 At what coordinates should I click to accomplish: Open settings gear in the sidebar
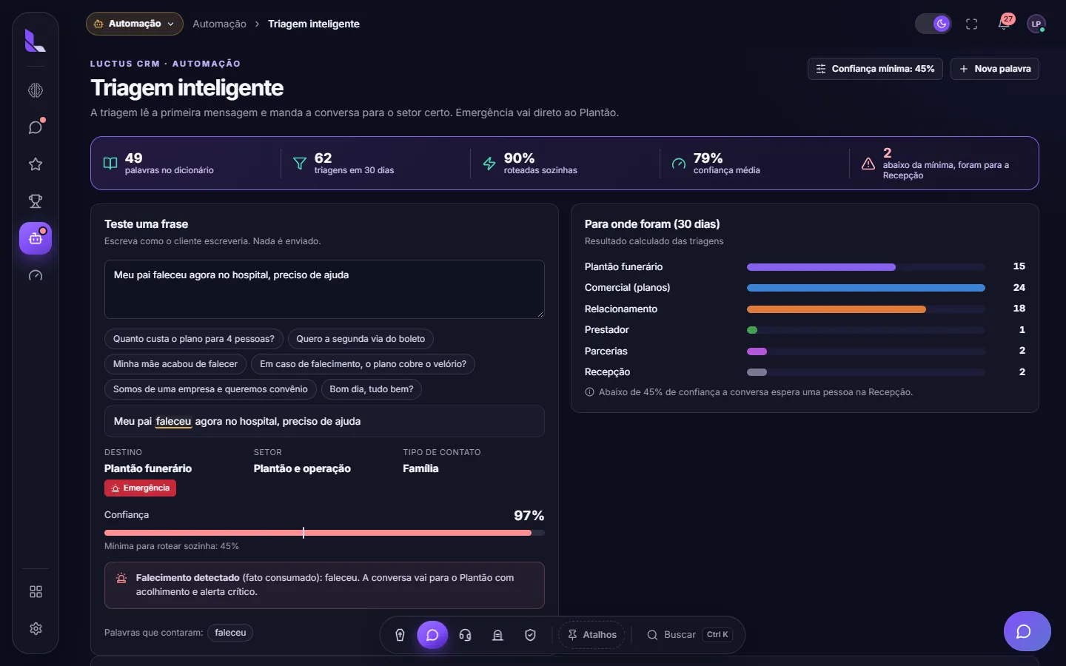[36, 629]
